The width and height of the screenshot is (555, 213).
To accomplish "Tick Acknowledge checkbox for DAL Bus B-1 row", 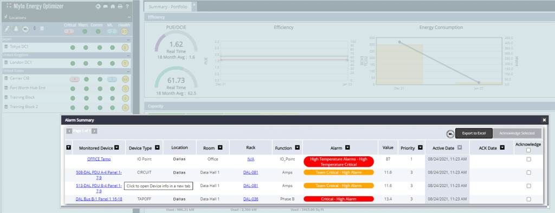I will click(x=528, y=199).
